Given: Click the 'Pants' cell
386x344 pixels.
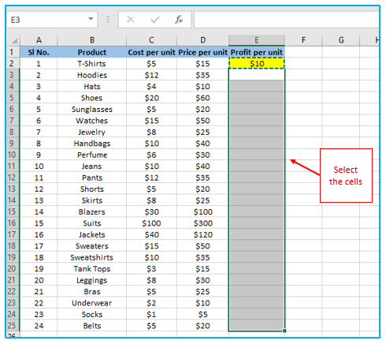Looking at the screenshot, I should tap(92, 178).
